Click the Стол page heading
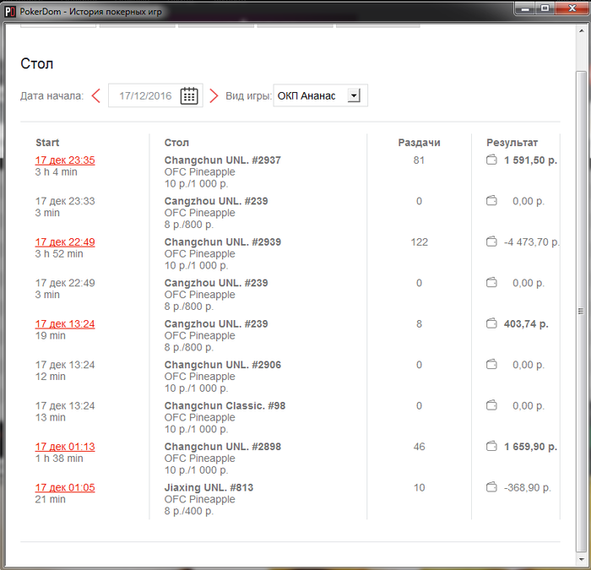Viewport: 591px width, 570px height. 36,63
